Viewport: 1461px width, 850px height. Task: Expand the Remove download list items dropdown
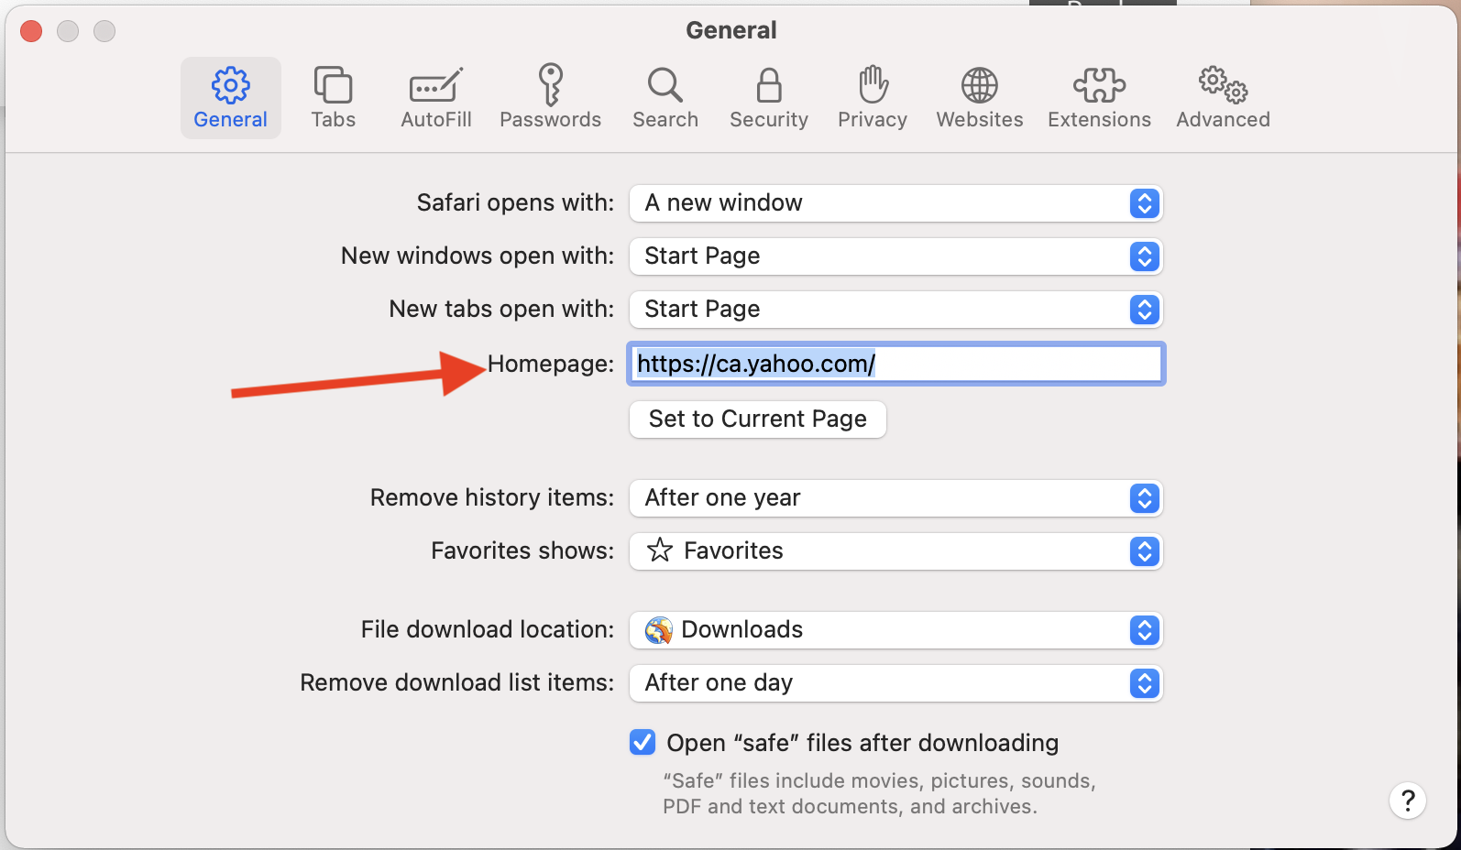click(895, 683)
